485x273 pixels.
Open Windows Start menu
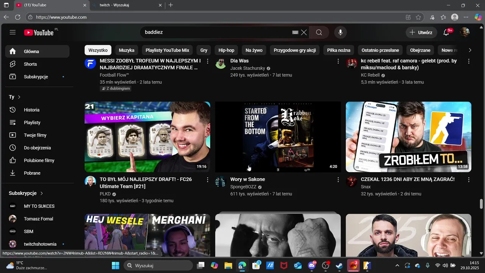click(x=116, y=265)
